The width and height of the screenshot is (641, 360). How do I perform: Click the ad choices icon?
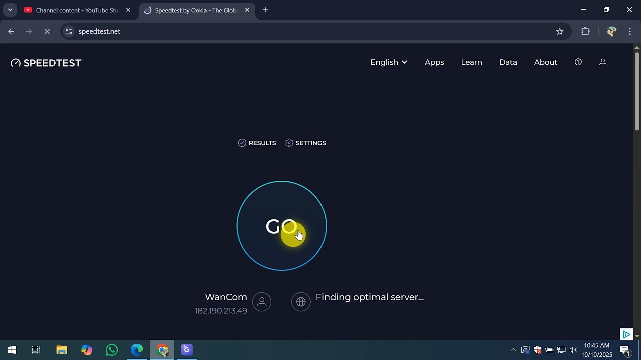click(626, 334)
